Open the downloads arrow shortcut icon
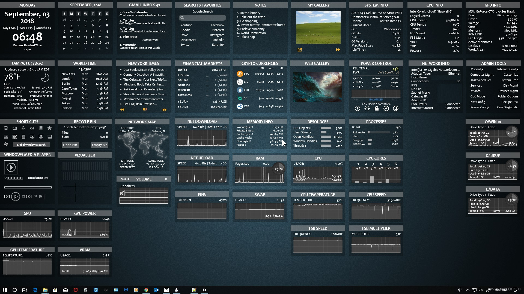Image resolution: width=524 pixels, height=294 pixels. click(23, 128)
